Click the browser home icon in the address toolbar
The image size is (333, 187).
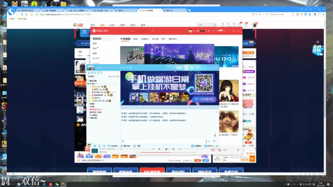31,14
